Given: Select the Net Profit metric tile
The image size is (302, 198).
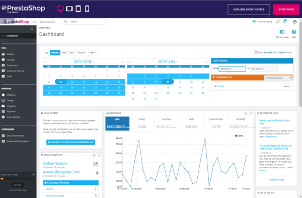Looking at the screenshot, I should [241, 123].
